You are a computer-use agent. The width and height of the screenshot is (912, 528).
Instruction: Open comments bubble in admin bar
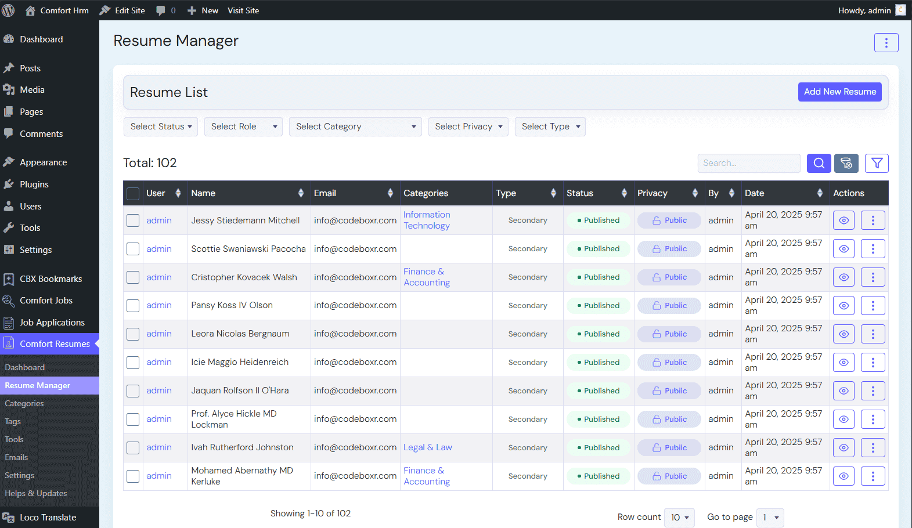[161, 10]
